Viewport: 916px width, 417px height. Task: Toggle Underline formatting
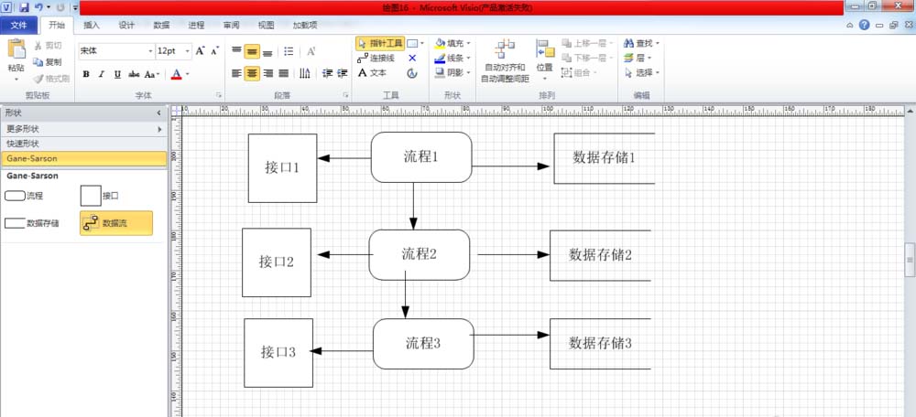[x=117, y=74]
